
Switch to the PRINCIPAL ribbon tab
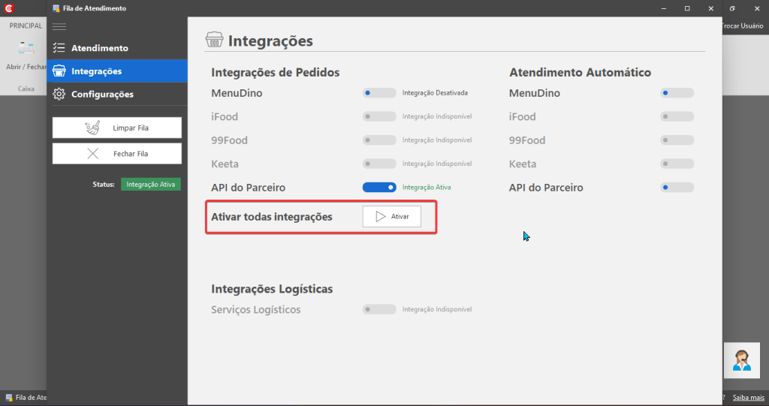click(26, 26)
